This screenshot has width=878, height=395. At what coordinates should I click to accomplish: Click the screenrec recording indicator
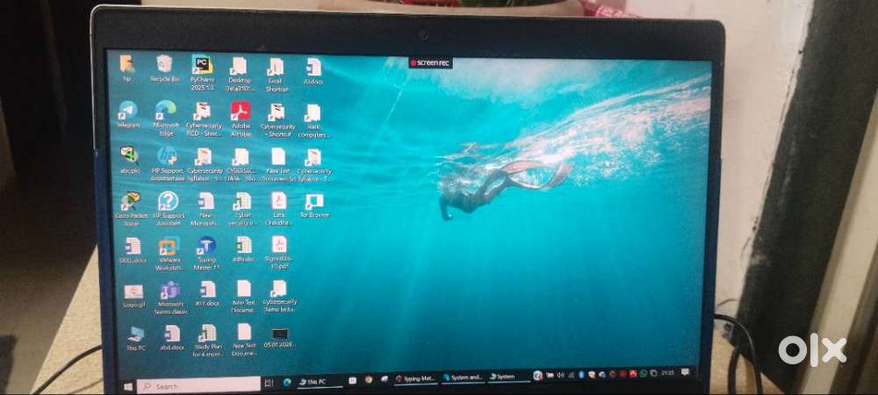point(429,62)
